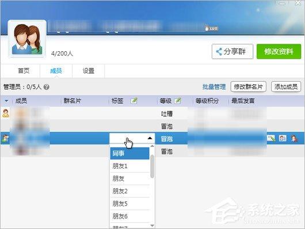305x229 pixels.
Task: Click the remove member icon in highlighted row
Action: point(294,138)
